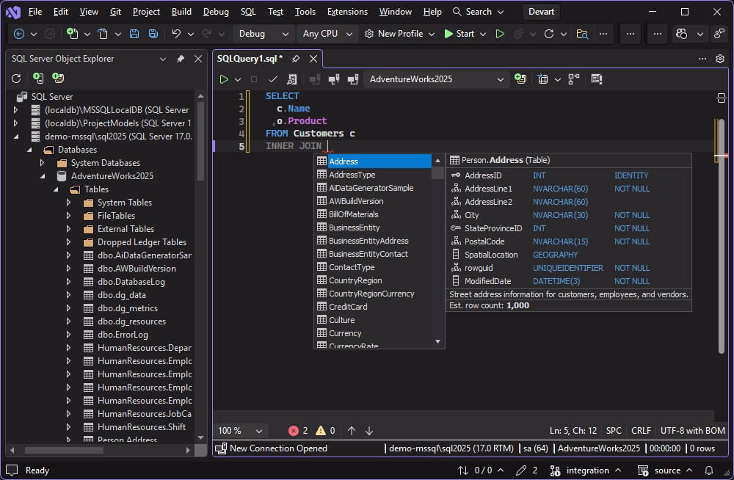The height and width of the screenshot is (480, 734).
Task: Pin the SQL Server Object Explorer panel
Action: click(x=181, y=59)
